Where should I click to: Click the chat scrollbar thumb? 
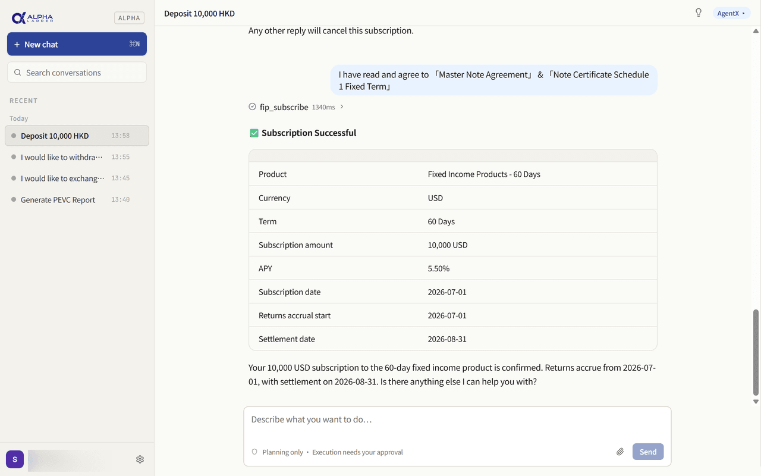756,352
